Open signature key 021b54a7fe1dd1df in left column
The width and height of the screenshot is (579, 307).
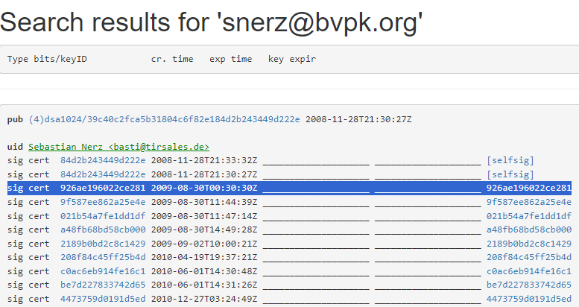pos(103,216)
